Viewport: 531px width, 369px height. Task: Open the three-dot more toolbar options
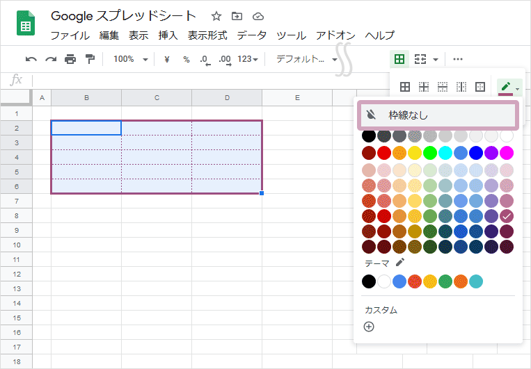458,59
